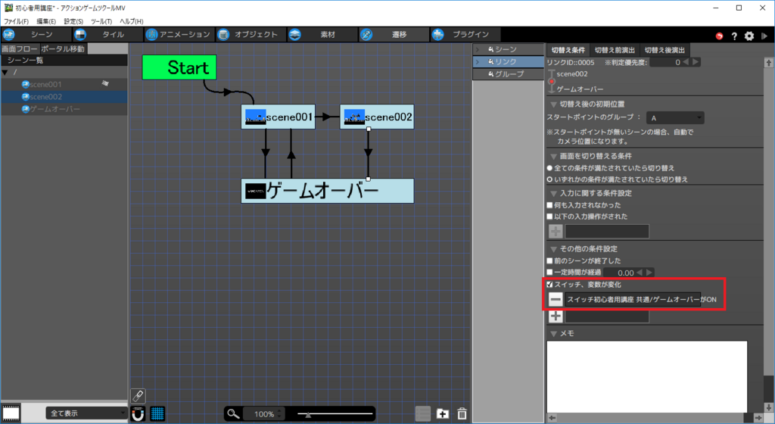Toggle the 前のシーンが終了した checkbox
The width and height of the screenshot is (775, 424).
point(549,261)
